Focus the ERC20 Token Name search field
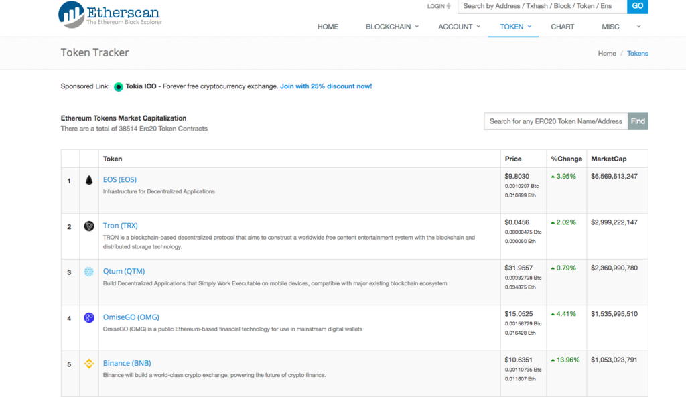686x397 pixels. click(x=555, y=121)
